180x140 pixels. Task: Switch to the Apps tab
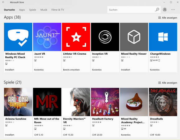22,10
